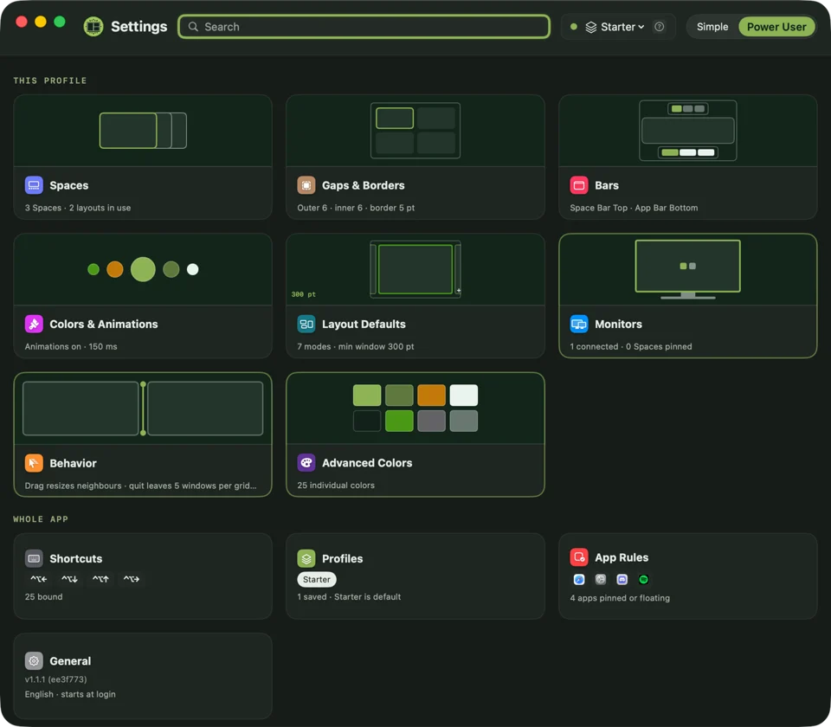Click the gray second pinned app icon
Image resolution: width=831 pixels, height=727 pixels.
point(601,579)
